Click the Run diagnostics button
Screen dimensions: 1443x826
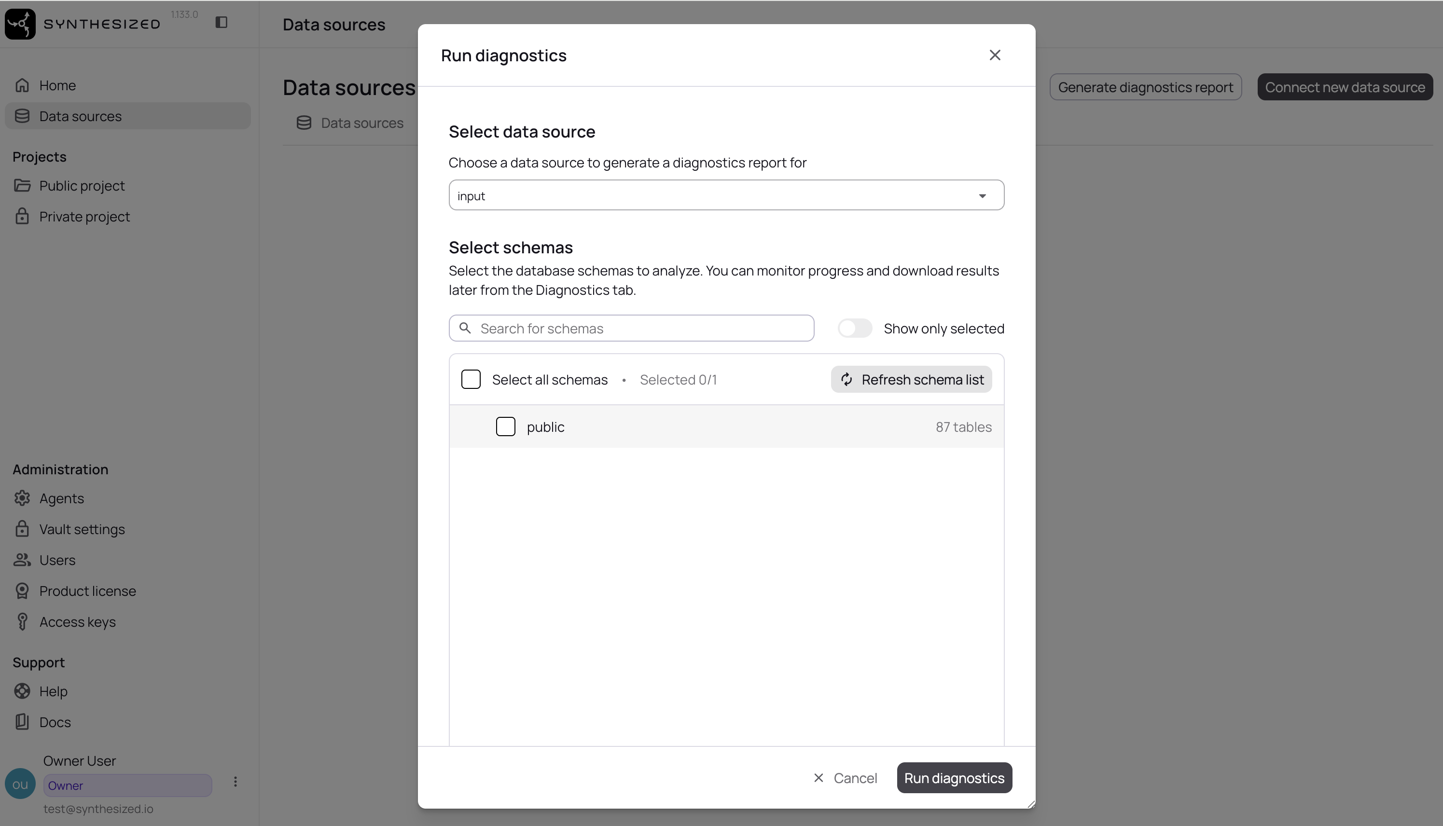954,778
